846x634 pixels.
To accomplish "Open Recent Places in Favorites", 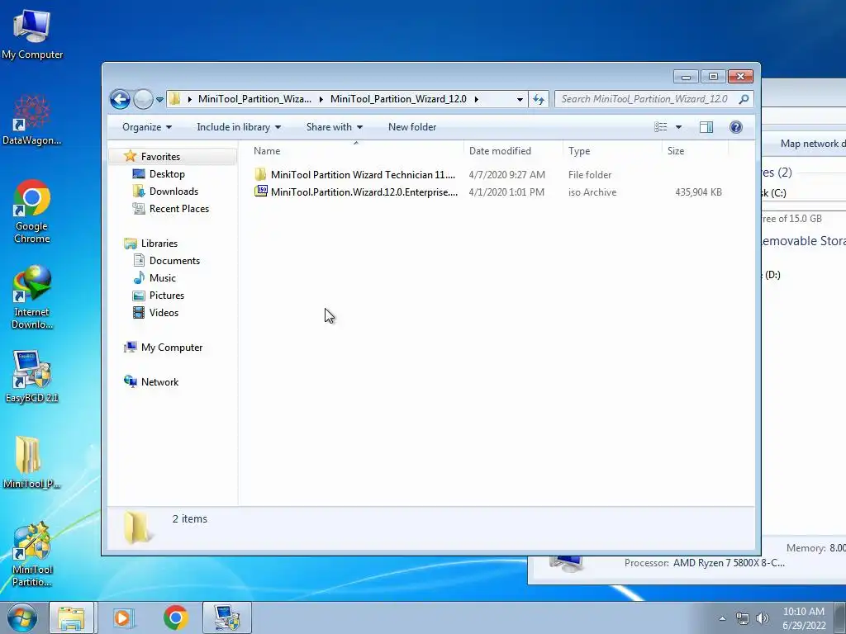I will [178, 209].
